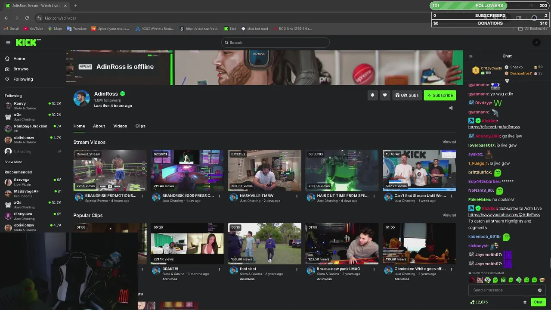Open RampageJackson channel in Following list
Viewport: 551px width, 310px height.
click(x=33, y=128)
